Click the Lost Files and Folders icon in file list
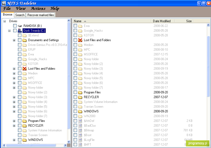Screen dimensions: 211x148 click(80, 40)
